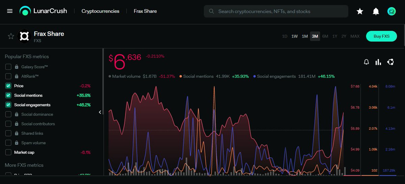Enable the Spam volume checkbox

click(8, 143)
